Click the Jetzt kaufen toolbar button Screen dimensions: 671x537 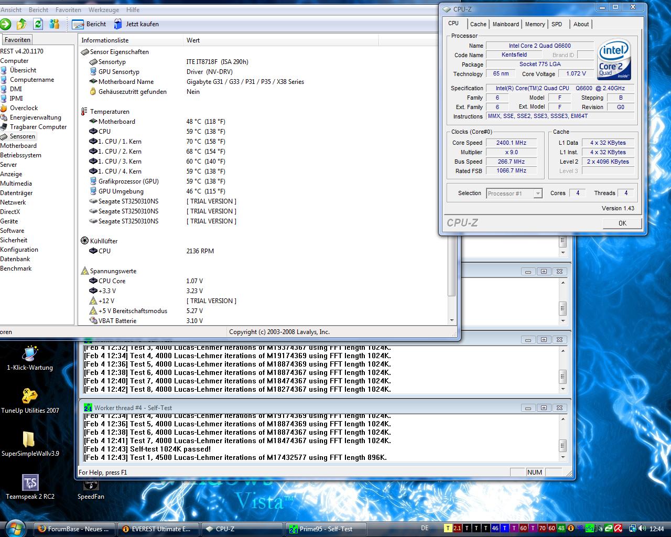[x=136, y=24]
